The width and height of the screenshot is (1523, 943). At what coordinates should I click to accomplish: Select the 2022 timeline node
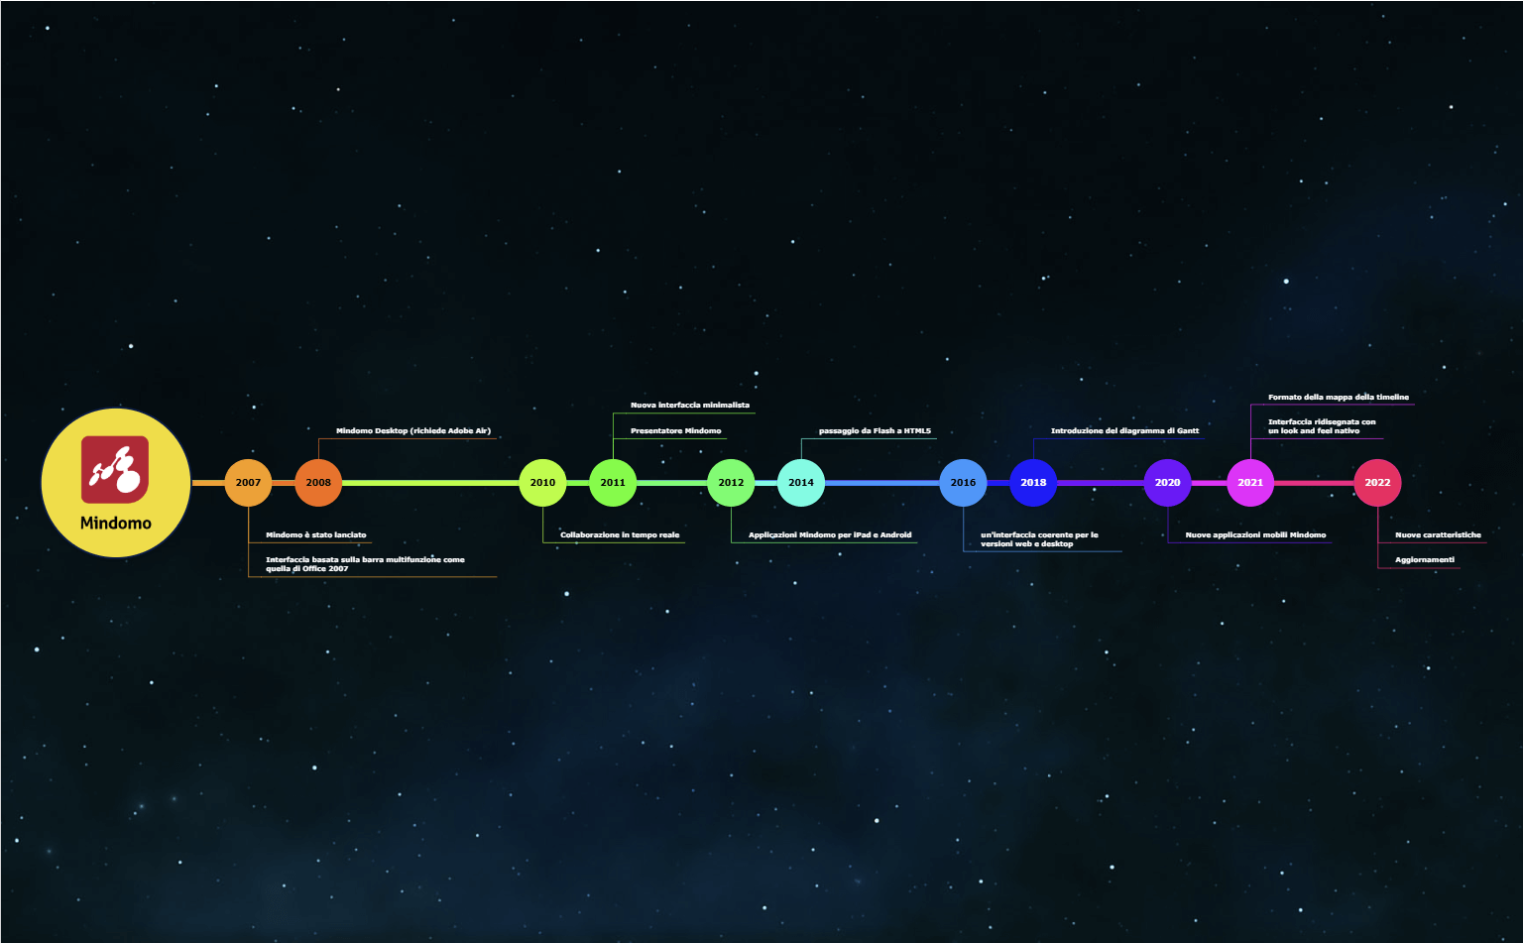[x=1377, y=483]
